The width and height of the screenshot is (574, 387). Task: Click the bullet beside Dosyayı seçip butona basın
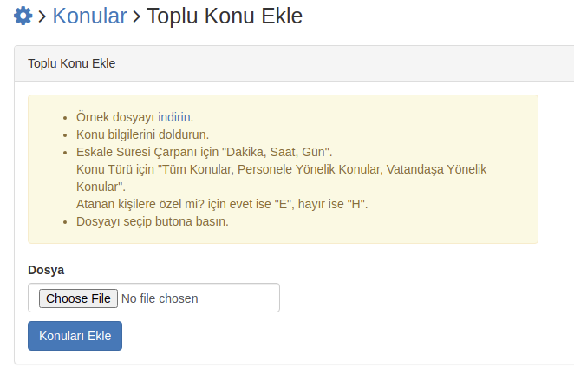(65, 222)
